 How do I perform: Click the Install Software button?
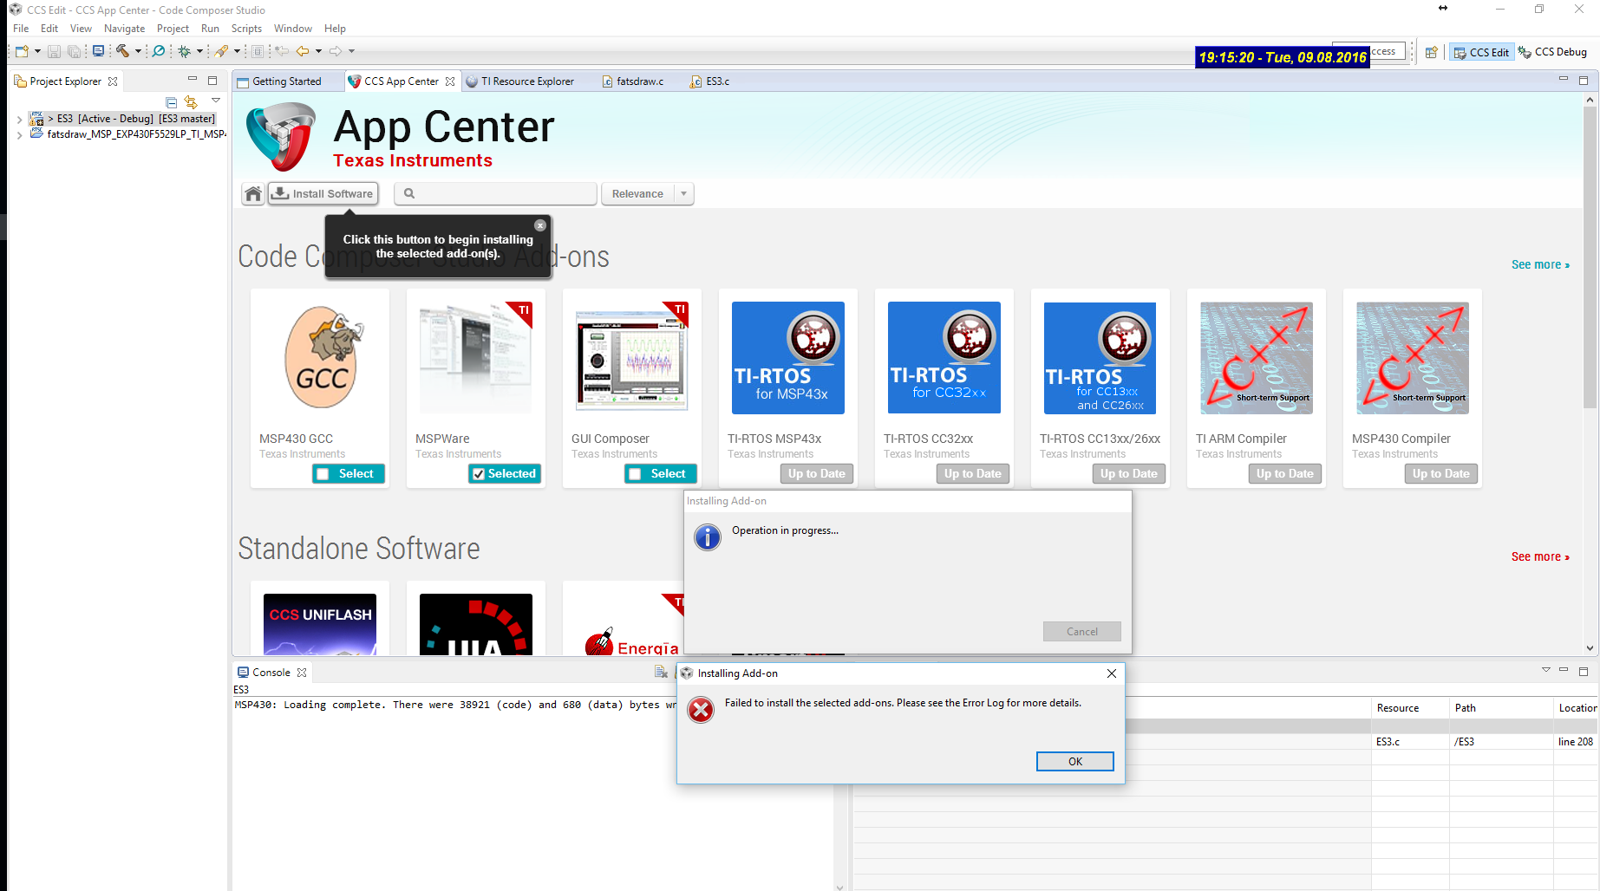click(323, 194)
